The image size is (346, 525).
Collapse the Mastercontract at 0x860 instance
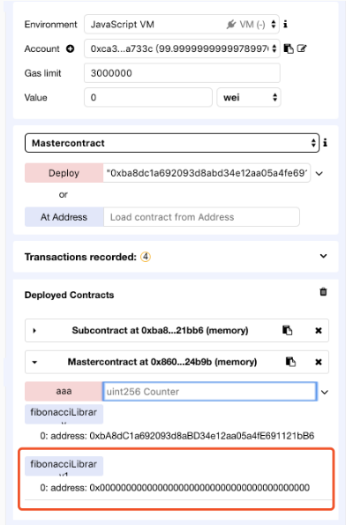tap(34, 363)
